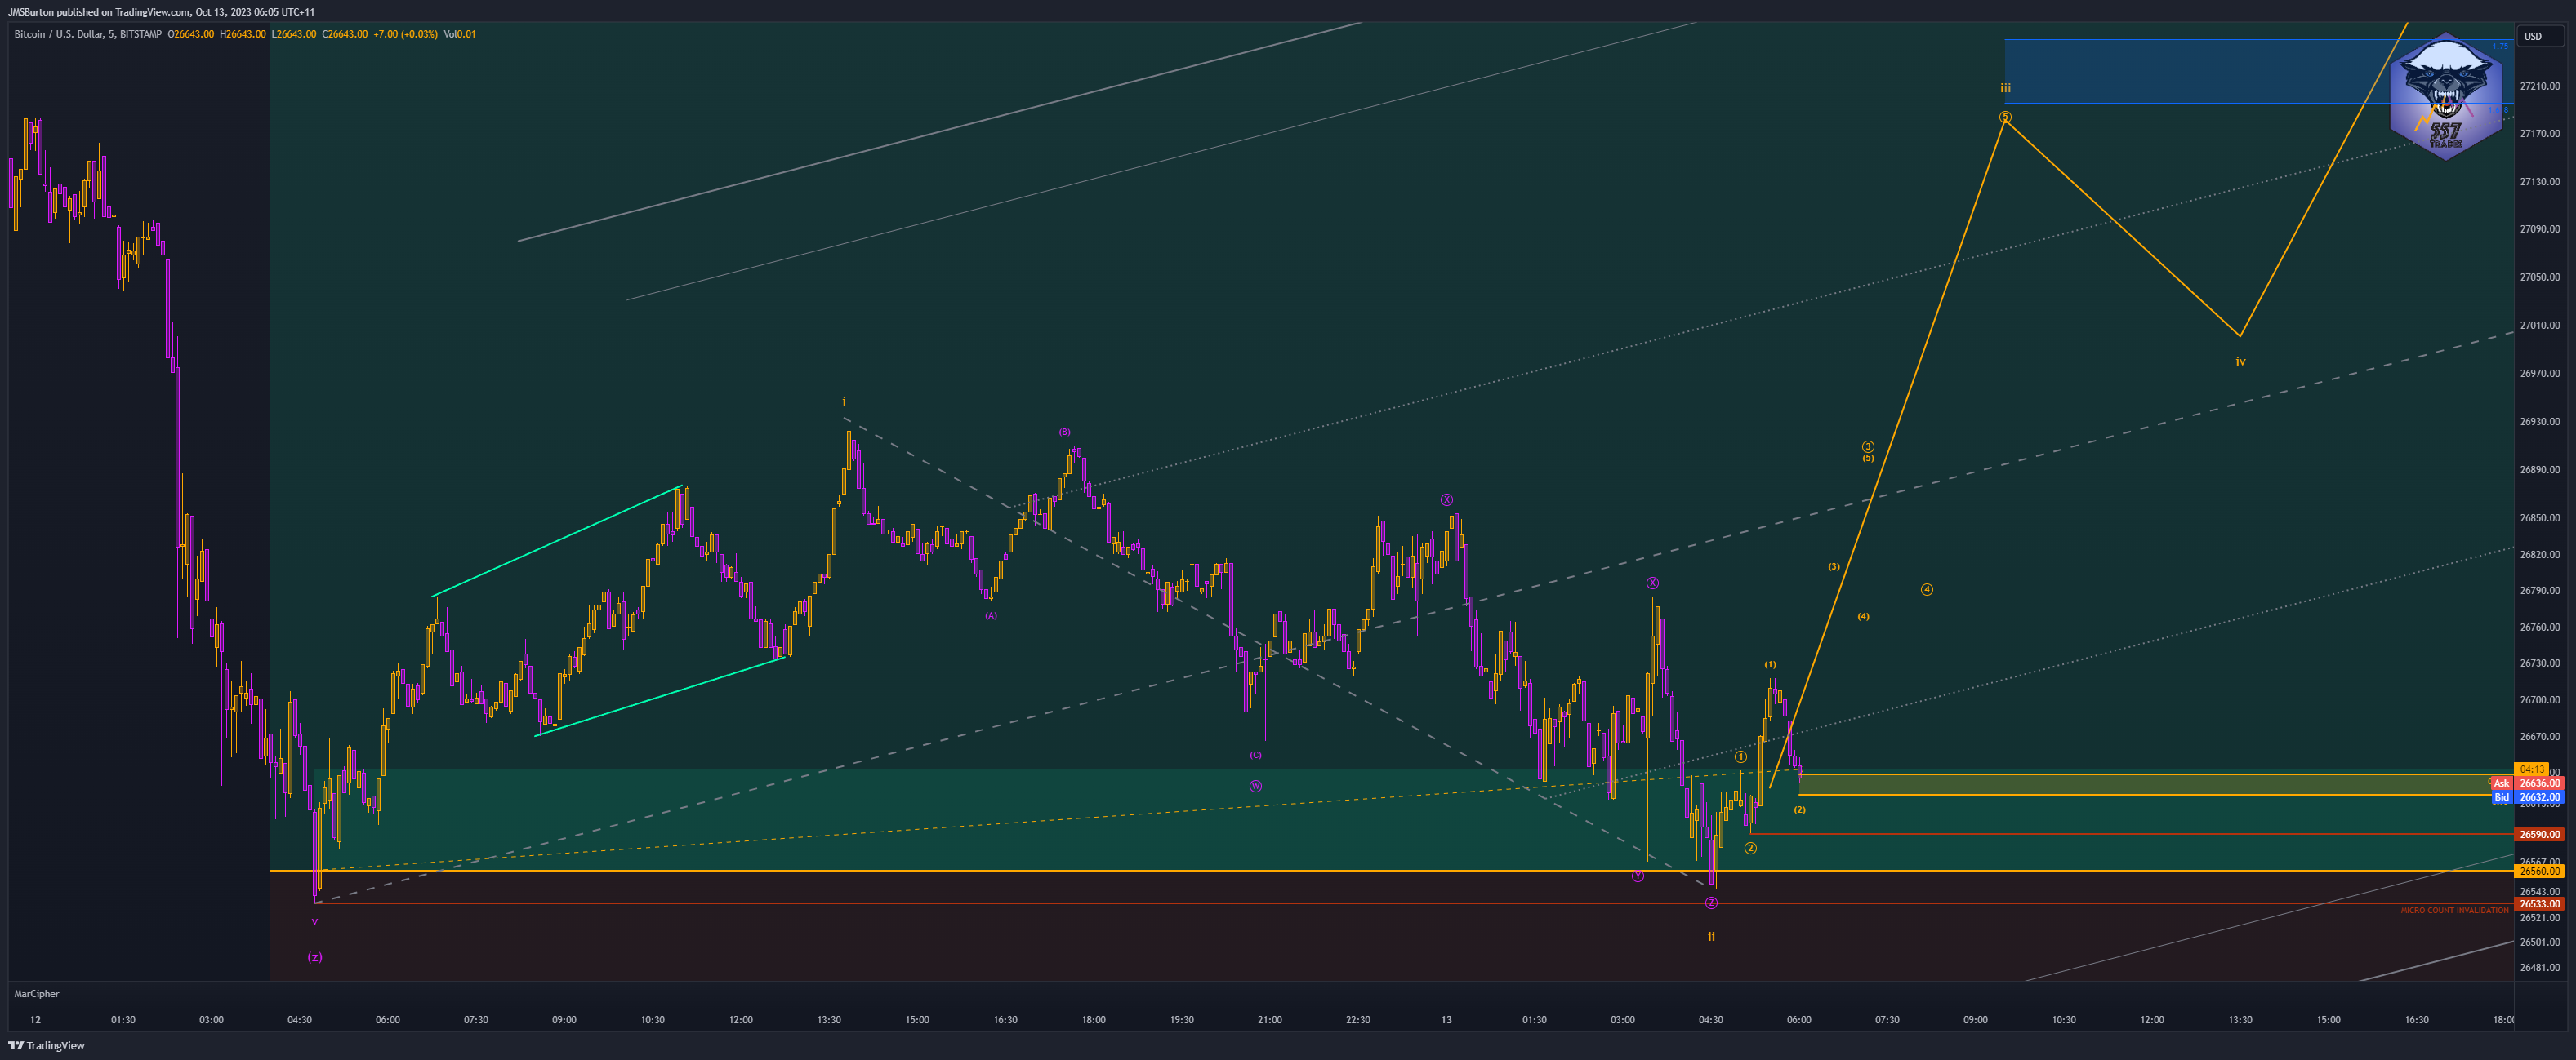Image resolution: width=2576 pixels, height=1060 pixels.
Task: Click the close value C26643.00 in the legend
Action: tap(345, 34)
